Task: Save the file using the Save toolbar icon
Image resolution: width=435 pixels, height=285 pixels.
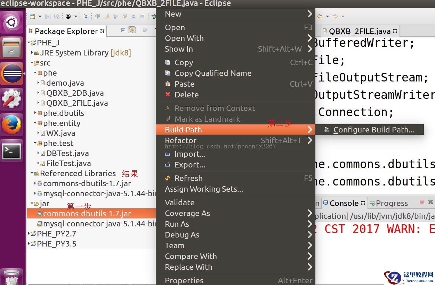Action: tap(48, 16)
